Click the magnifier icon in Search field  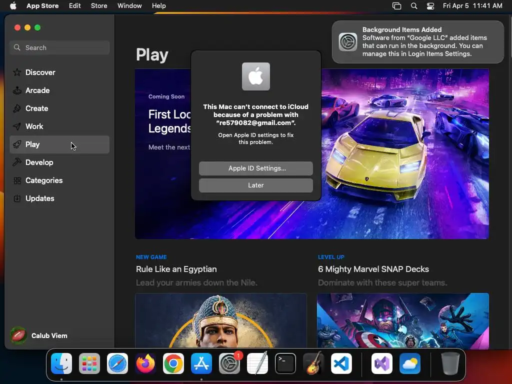(x=17, y=47)
